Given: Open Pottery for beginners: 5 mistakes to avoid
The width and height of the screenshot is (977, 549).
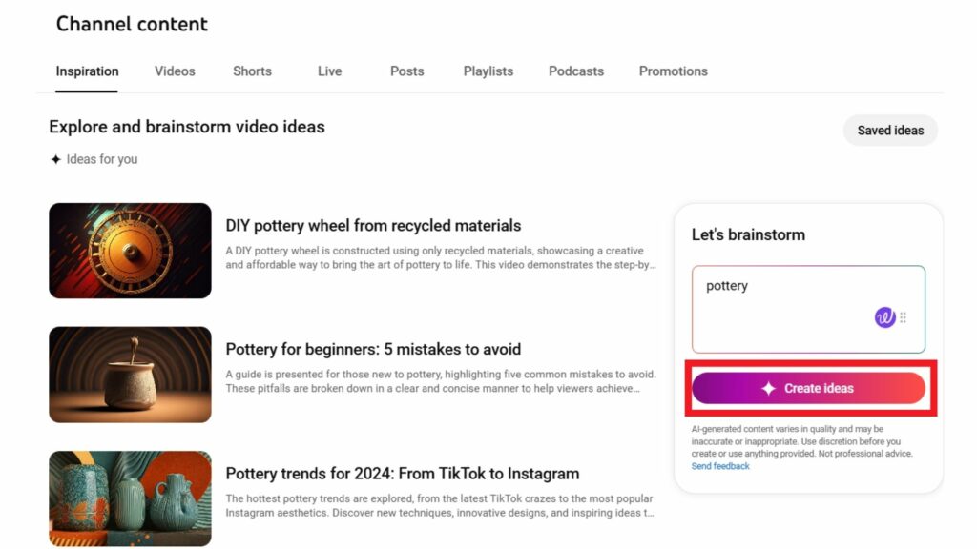Looking at the screenshot, I should [375, 349].
